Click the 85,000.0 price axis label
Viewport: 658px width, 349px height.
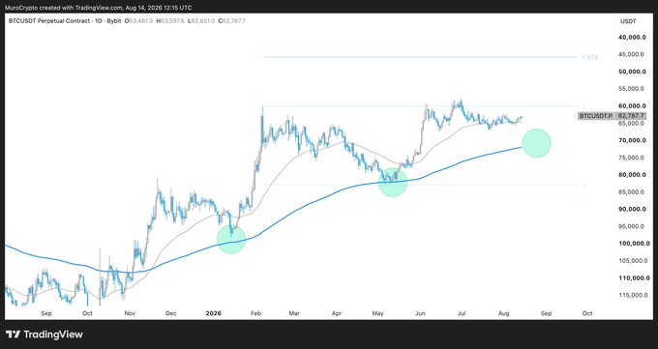pyautogui.click(x=632, y=191)
